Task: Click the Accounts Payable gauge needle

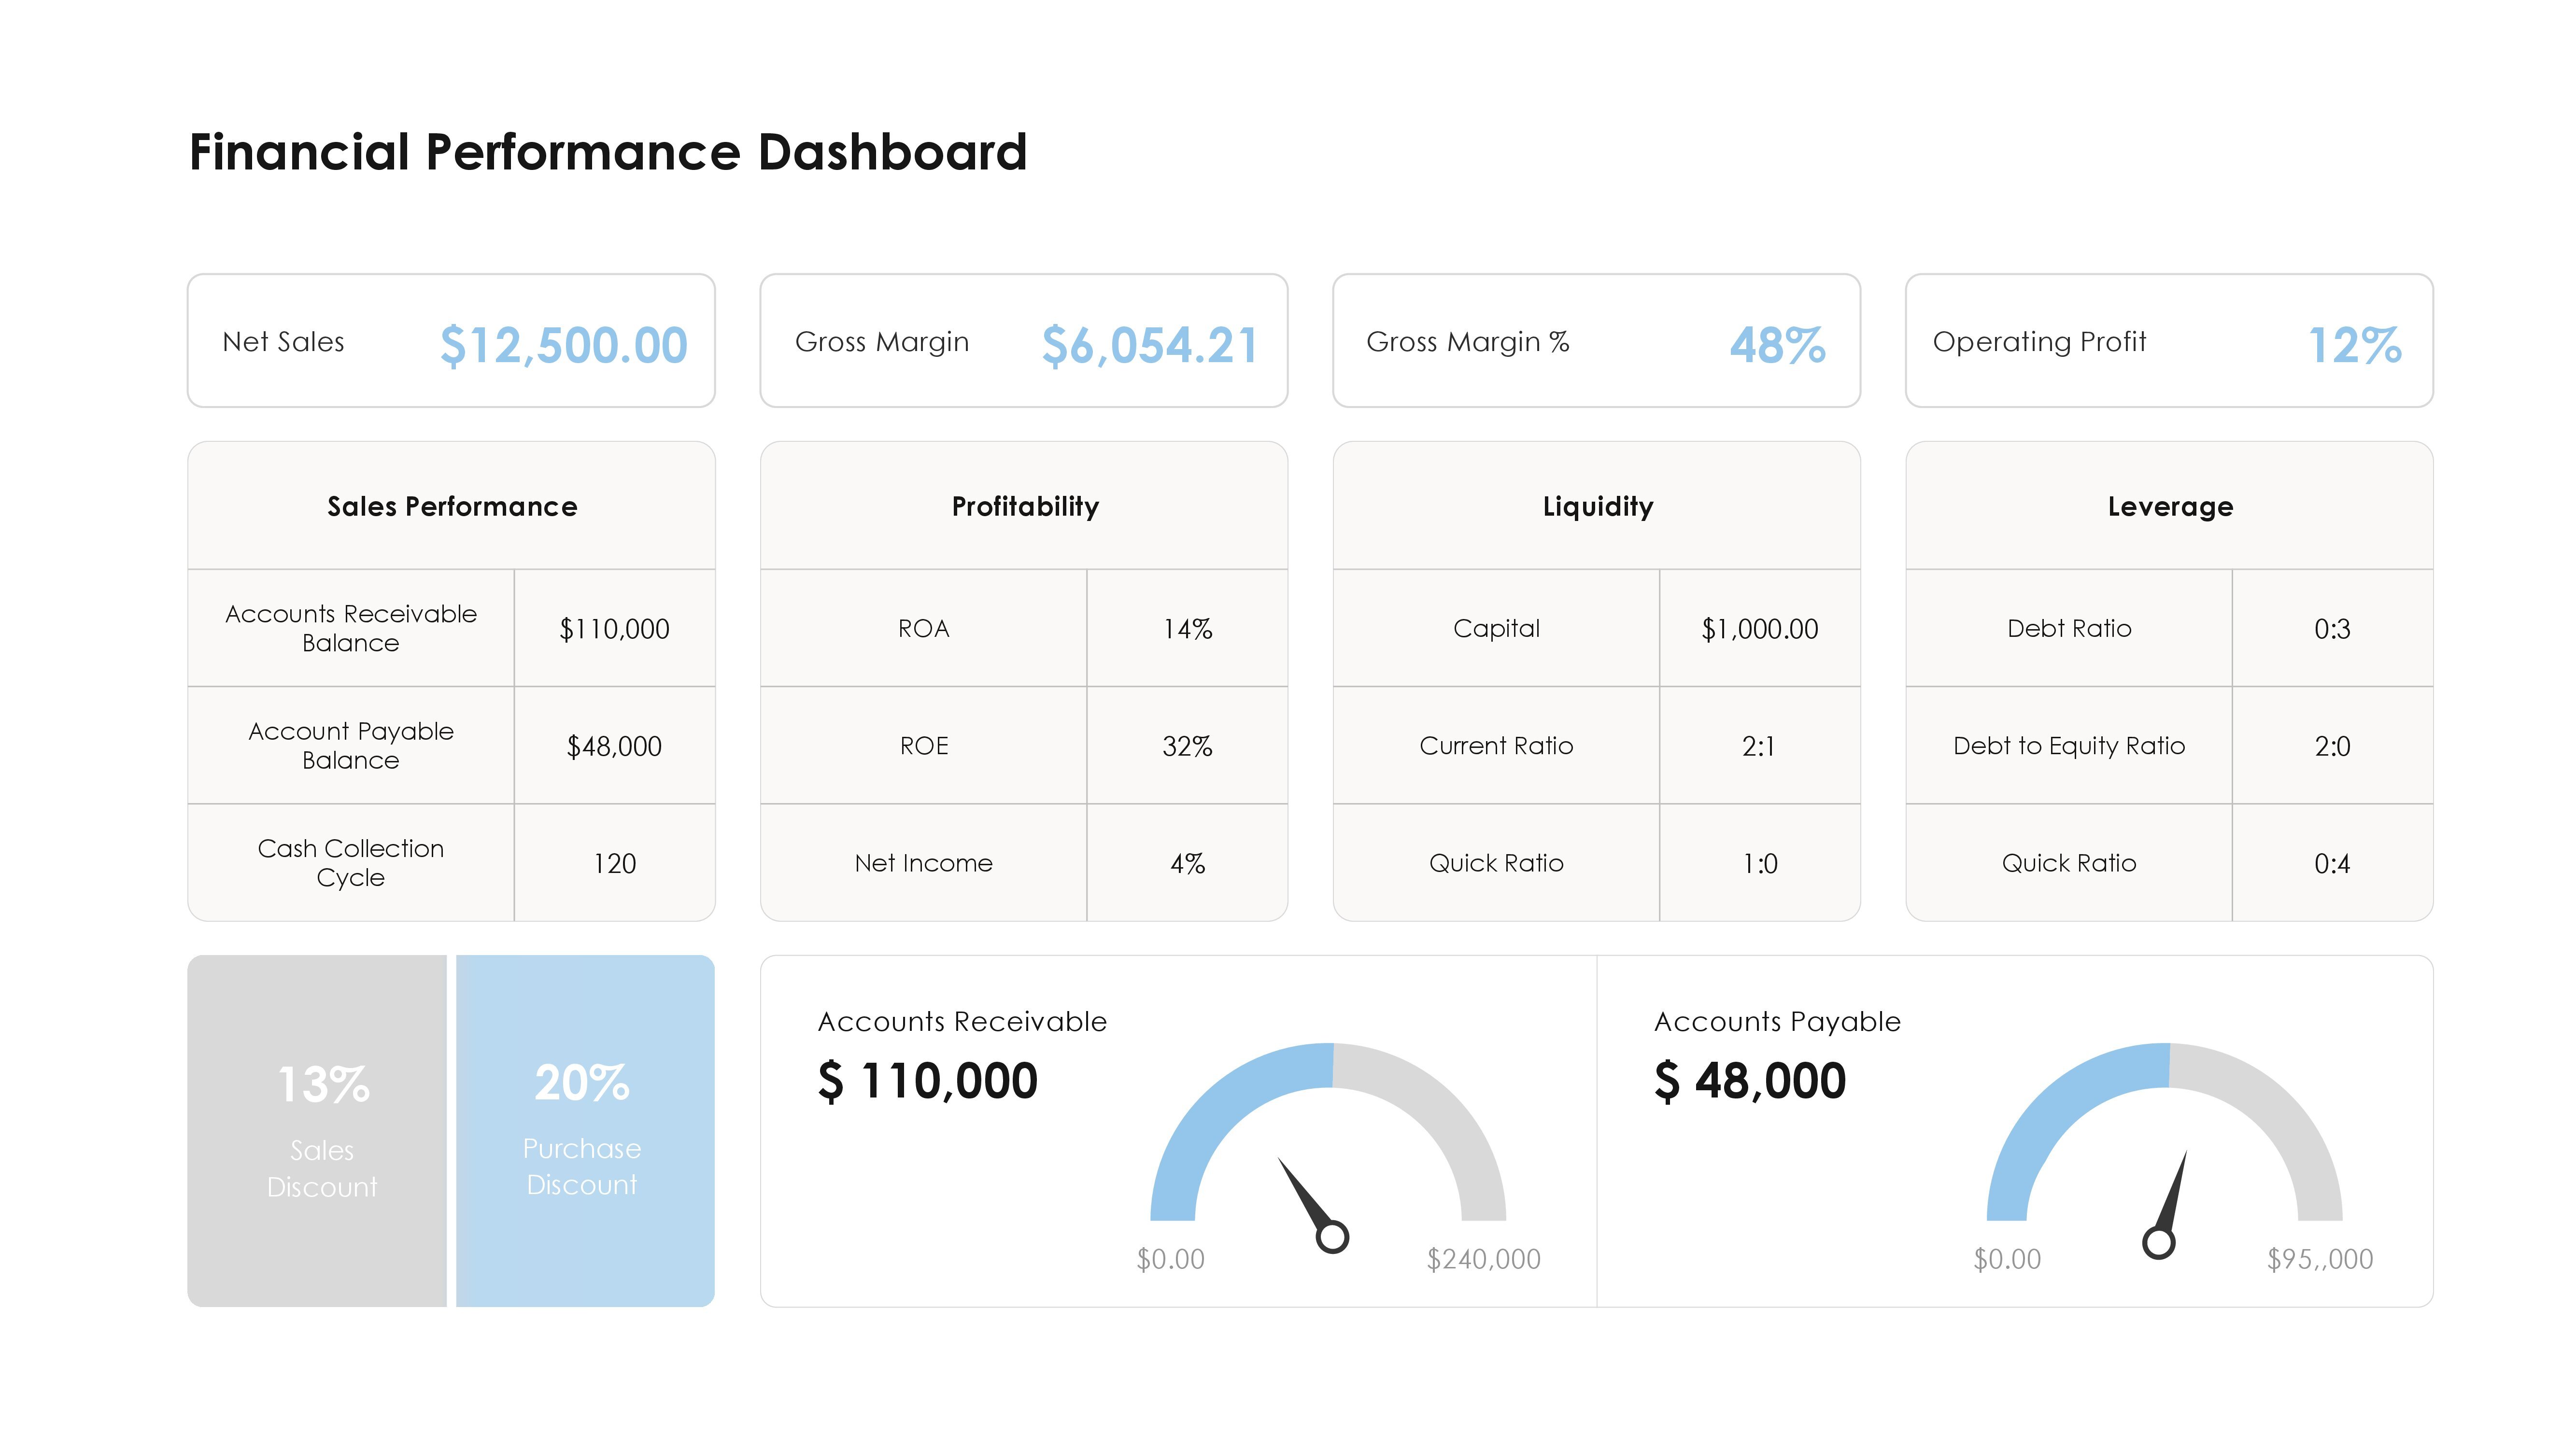Action: pos(2166,1204)
